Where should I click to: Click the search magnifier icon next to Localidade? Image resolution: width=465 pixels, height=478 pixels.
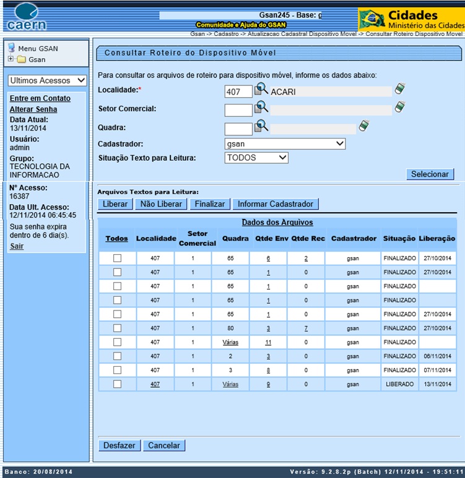pos(261,90)
